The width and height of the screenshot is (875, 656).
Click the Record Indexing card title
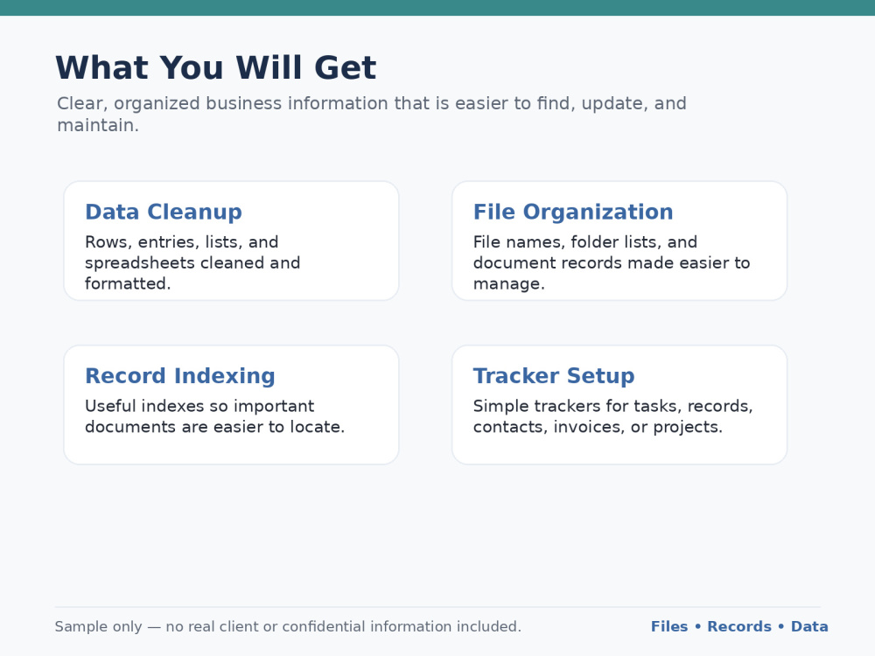(179, 376)
